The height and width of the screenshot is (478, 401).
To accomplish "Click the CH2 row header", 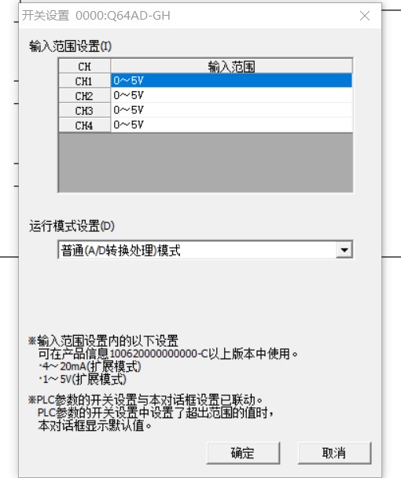I will point(84,96).
